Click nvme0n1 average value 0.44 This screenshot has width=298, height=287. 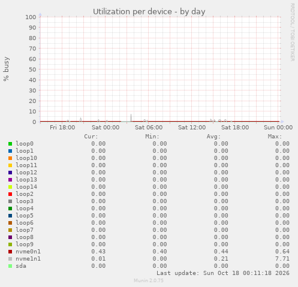click(x=221, y=252)
